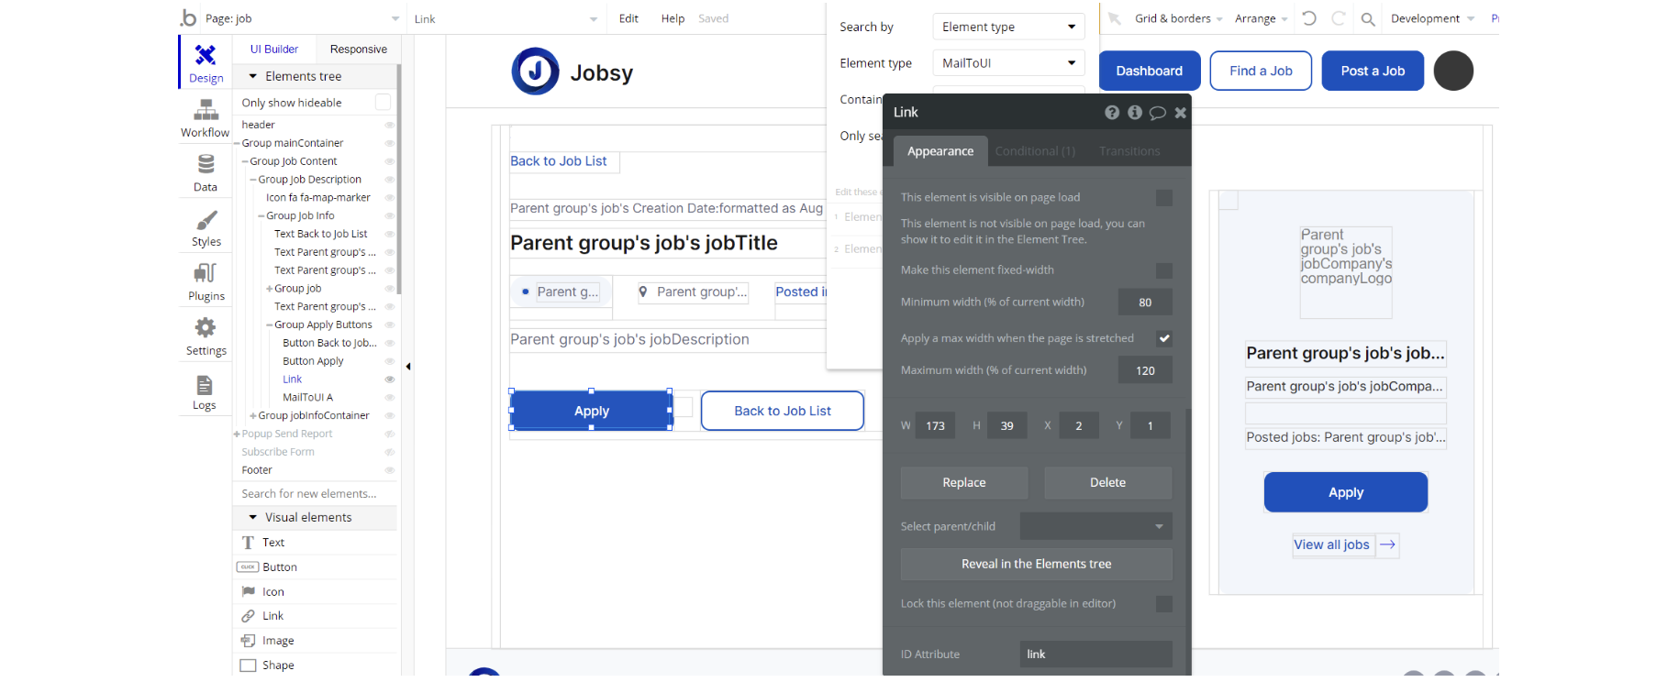Click the ID Attribute input field
This screenshot has width=1679, height=682.
point(1095,654)
